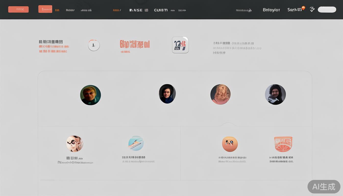The height and width of the screenshot is (196, 343).
Task: Select the blue device feature icon
Action: click(x=136, y=143)
